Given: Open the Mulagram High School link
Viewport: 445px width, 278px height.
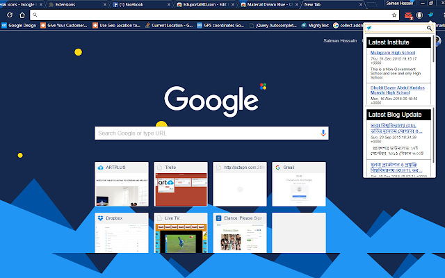Looking at the screenshot, I should point(392,53).
